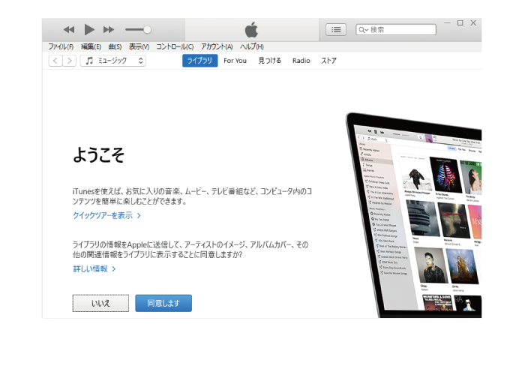Viewport: 525px width, 375px height.
Task: Open the 詳しい情報 link
Action: click(94, 268)
